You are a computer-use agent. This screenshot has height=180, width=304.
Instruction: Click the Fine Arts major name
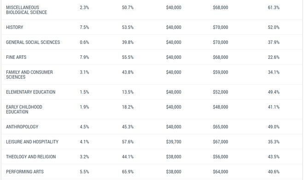[x=16, y=57]
